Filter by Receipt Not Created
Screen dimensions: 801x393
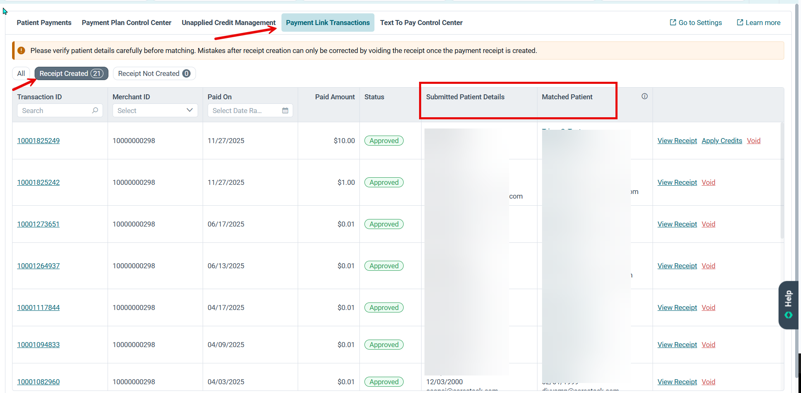point(154,73)
